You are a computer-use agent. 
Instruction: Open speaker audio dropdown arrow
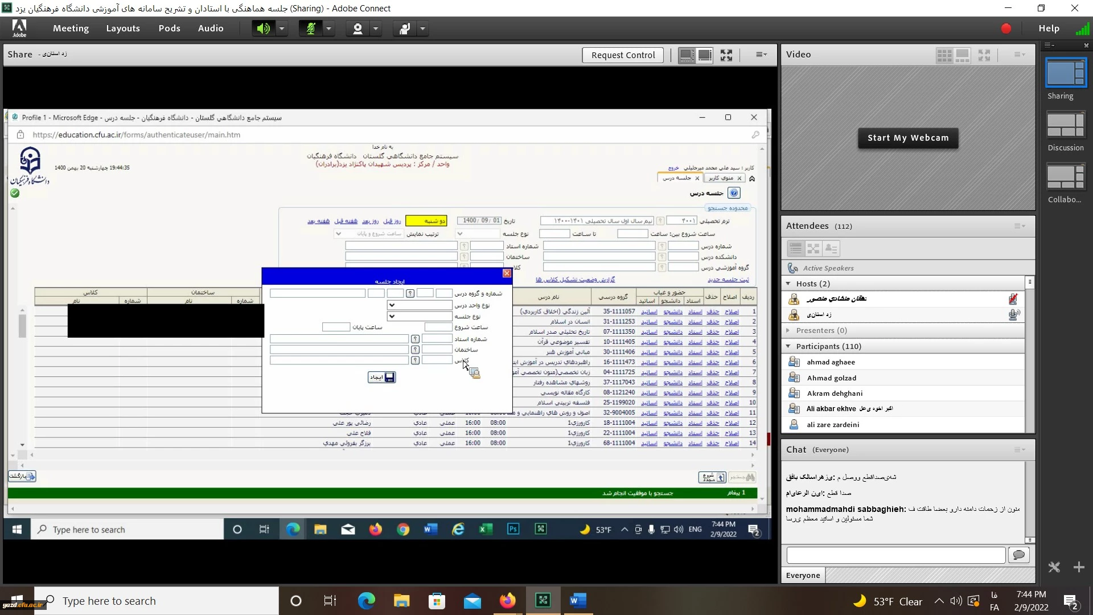tap(282, 28)
